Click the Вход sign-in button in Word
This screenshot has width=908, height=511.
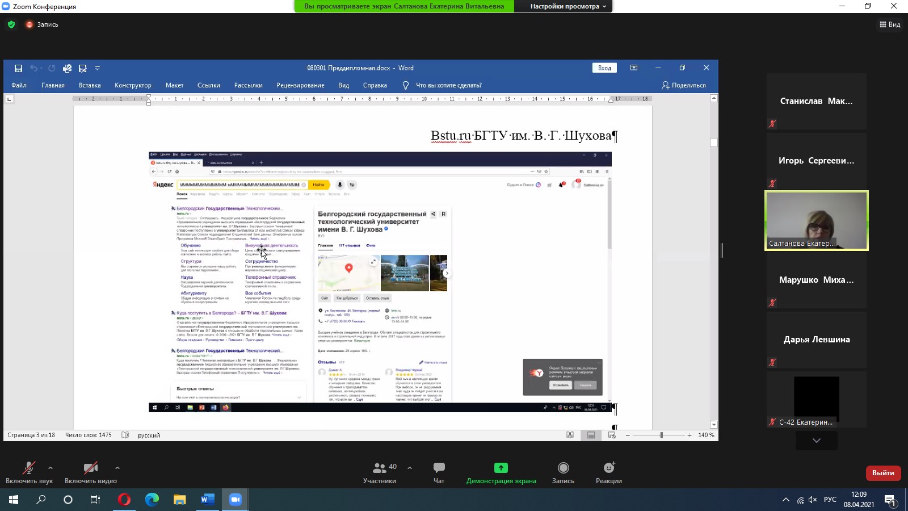coord(604,68)
